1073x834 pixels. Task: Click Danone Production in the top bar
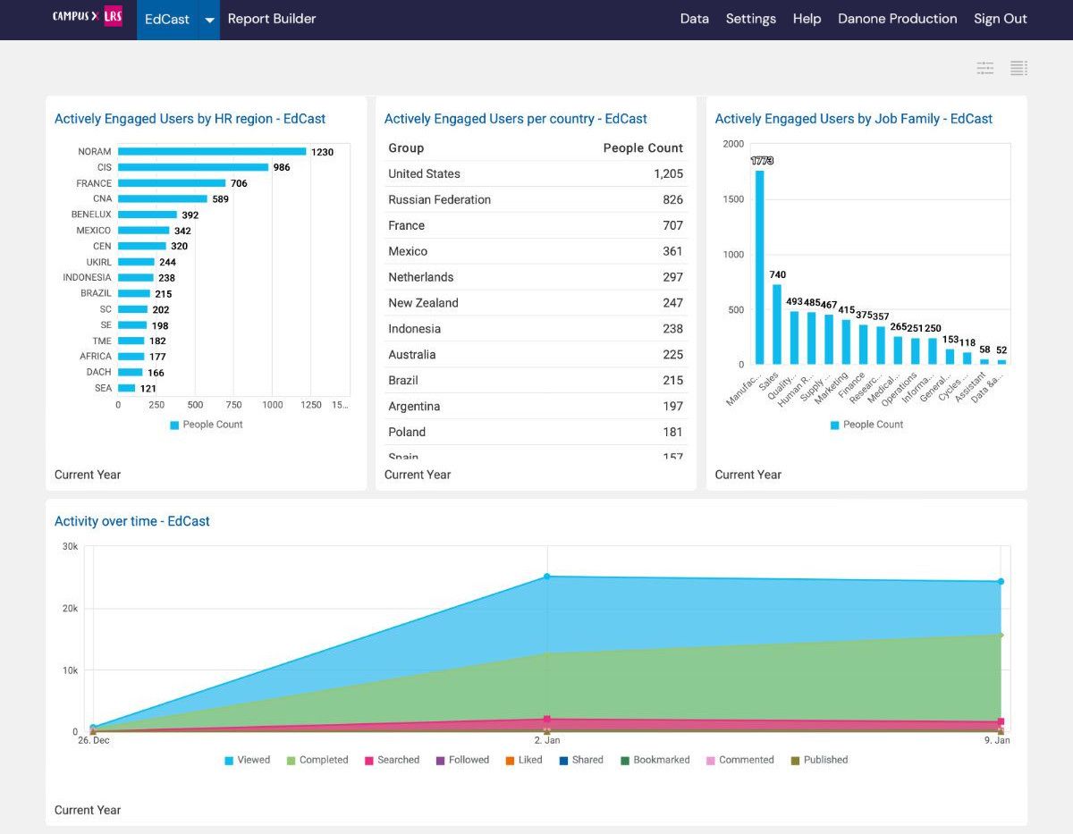[897, 18]
